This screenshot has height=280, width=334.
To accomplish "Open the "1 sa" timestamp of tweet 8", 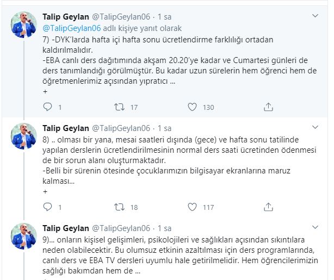I will click(x=164, y=128).
